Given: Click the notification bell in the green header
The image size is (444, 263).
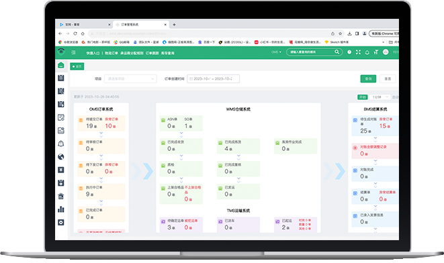Looking at the screenshot, I should point(367,52).
